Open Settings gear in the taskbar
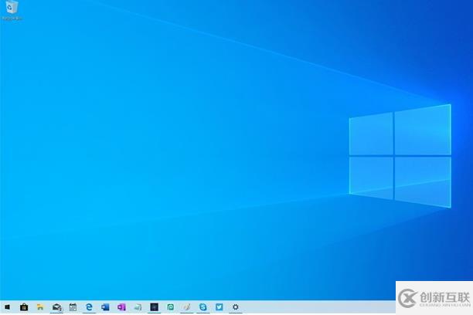 (x=236, y=307)
